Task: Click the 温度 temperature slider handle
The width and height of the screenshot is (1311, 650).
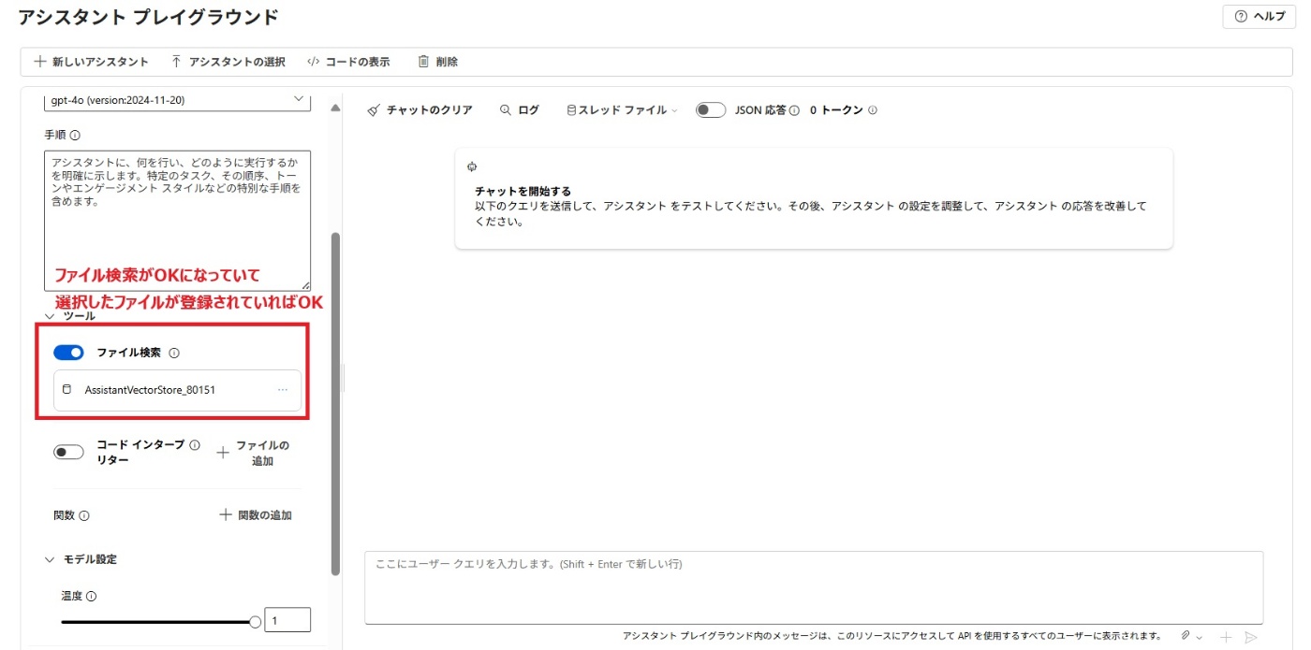Action: click(x=255, y=622)
